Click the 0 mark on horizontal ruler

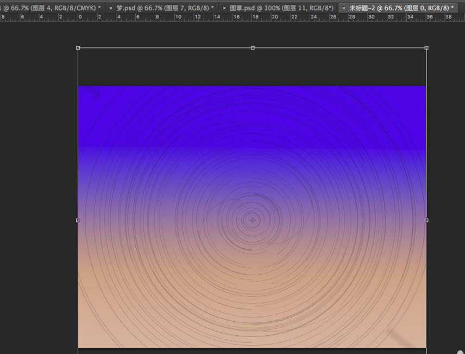pos(80,17)
